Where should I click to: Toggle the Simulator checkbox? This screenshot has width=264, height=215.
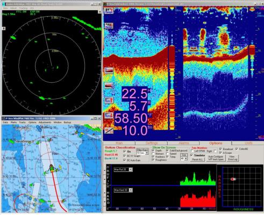(192, 155)
